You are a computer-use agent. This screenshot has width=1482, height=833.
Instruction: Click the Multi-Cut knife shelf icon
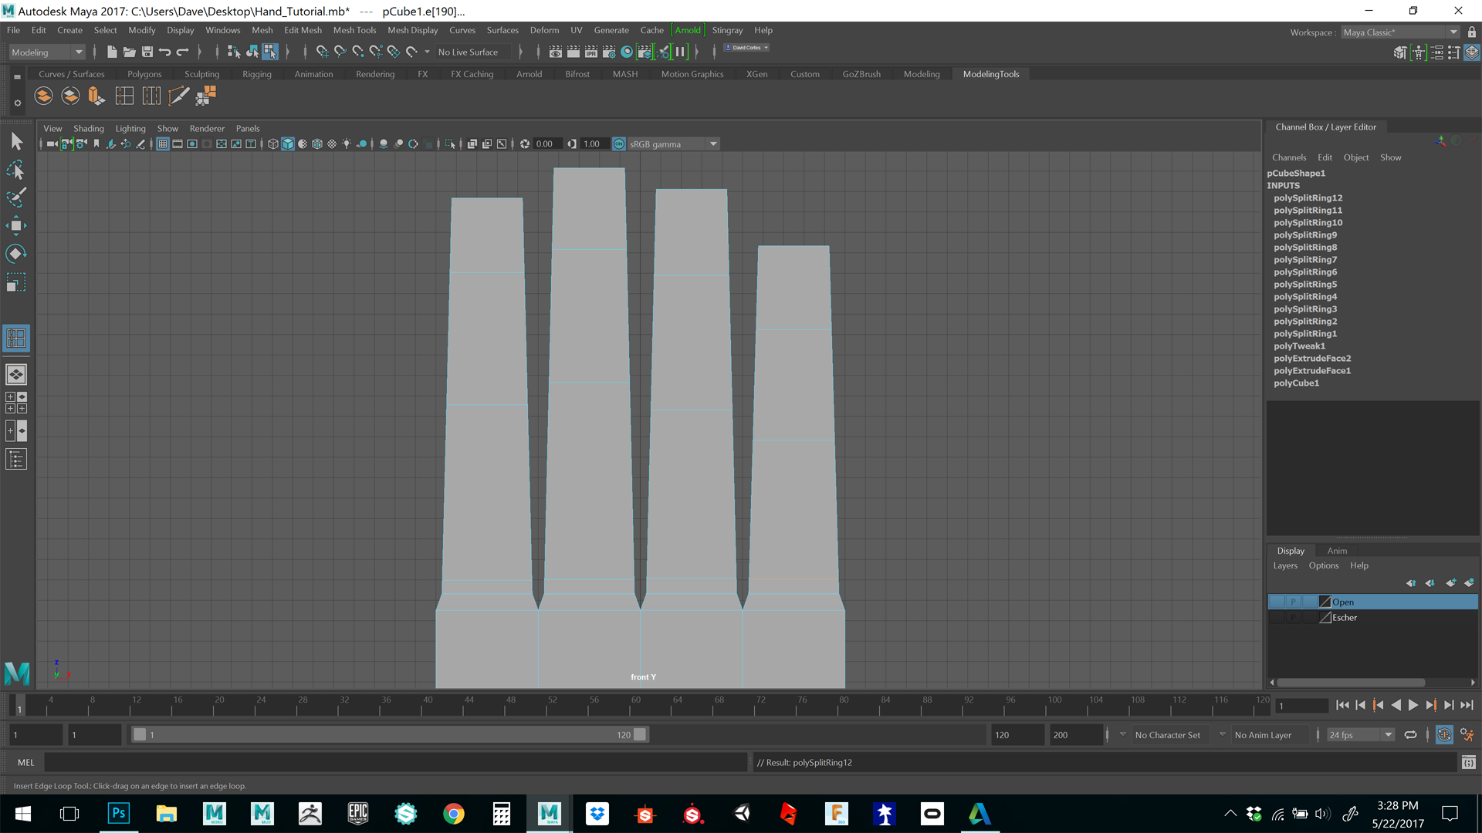[x=178, y=96]
